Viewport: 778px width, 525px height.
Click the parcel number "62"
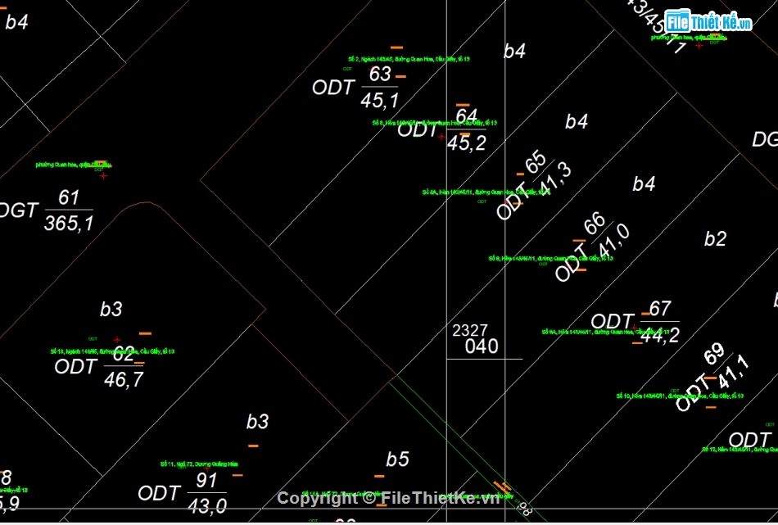point(124,355)
